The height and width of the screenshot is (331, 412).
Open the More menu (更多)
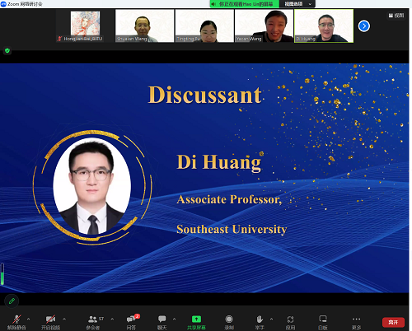356,322
